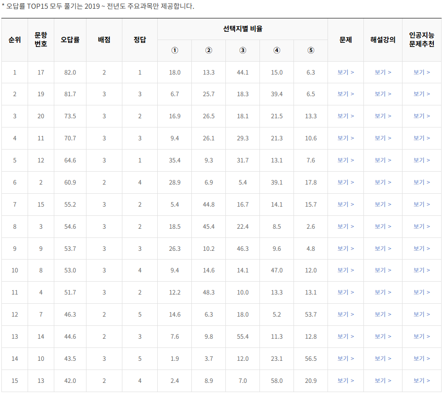Open the 인공지능 문제추천 보기 for rank 1
This screenshot has width=443, height=393.
(421, 72)
